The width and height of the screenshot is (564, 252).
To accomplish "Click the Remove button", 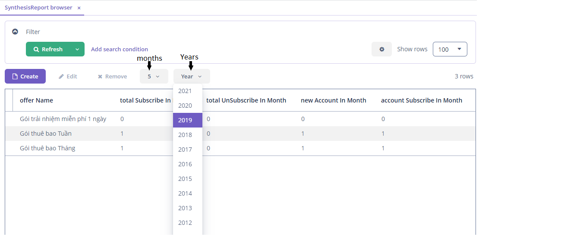I will point(112,76).
